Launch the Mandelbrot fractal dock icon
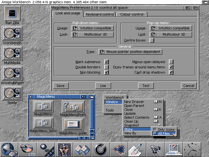Viewport: 209px width, 157px height. pyautogui.click(x=119, y=149)
